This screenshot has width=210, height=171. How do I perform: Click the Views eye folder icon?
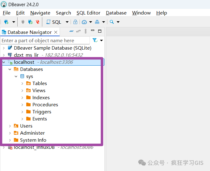click(28, 91)
